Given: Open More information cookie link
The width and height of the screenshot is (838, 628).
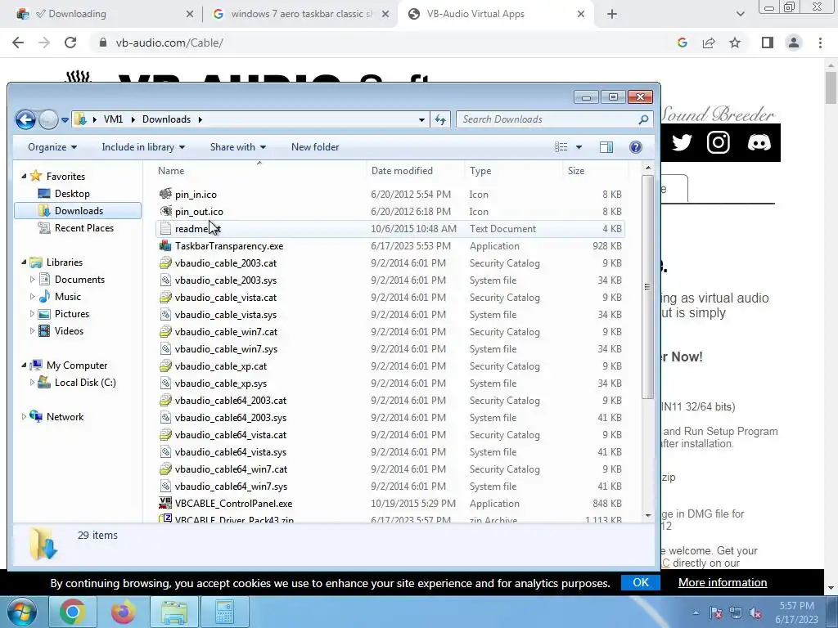Looking at the screenshot, I should point(723,582).
